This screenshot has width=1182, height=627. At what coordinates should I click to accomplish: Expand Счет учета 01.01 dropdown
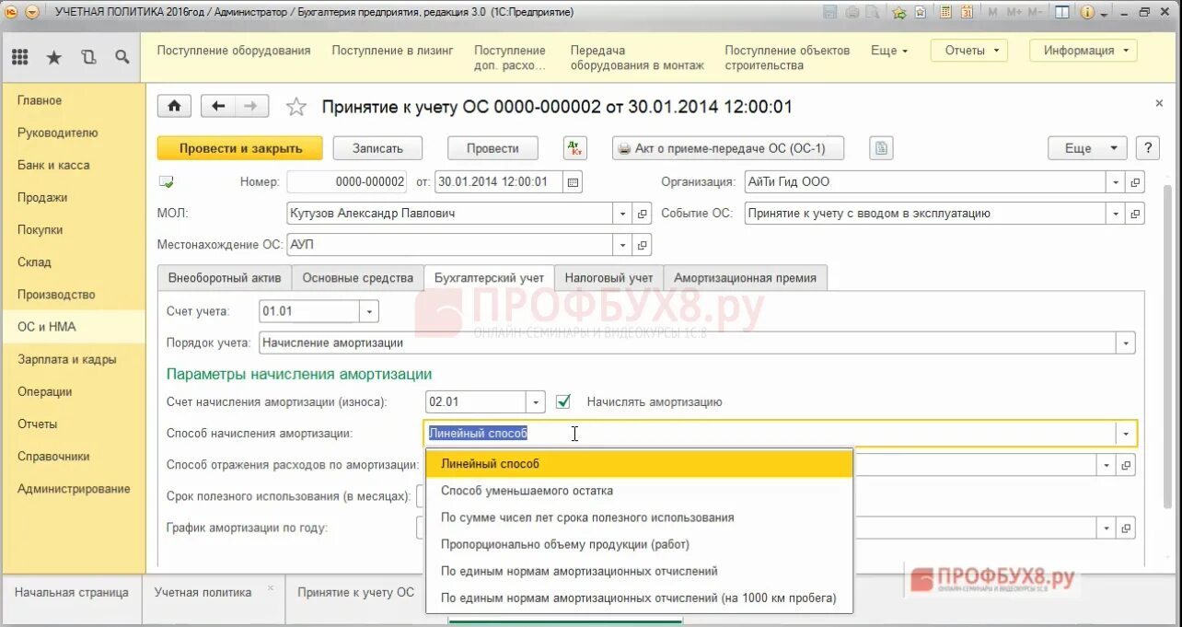pos(369,311)
